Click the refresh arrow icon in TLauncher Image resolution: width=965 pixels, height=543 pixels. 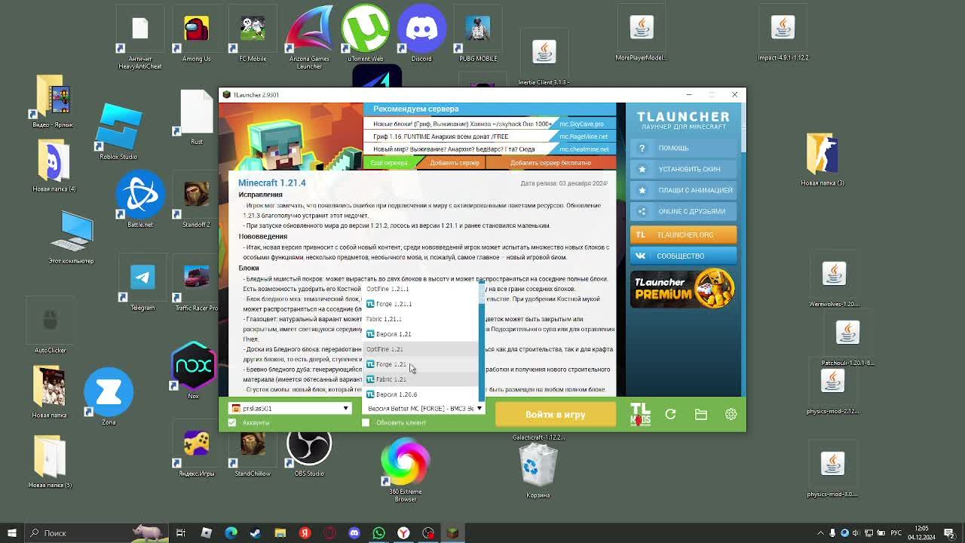click(670, 414)
